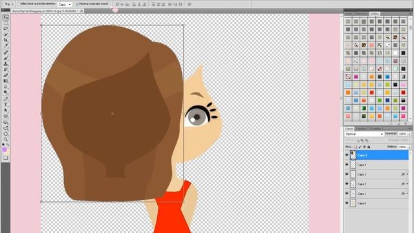This screenshot has width=414, height=233.
Task: Select the Move tool in the toolbox
Action: click(6, 17)
